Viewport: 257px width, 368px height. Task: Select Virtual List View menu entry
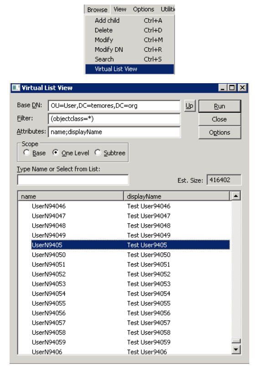click(x=129, y=69)
